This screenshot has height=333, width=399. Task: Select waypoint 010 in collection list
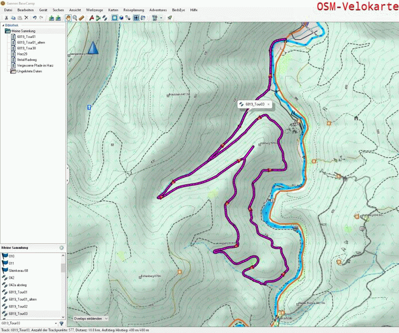click(11, 256)
